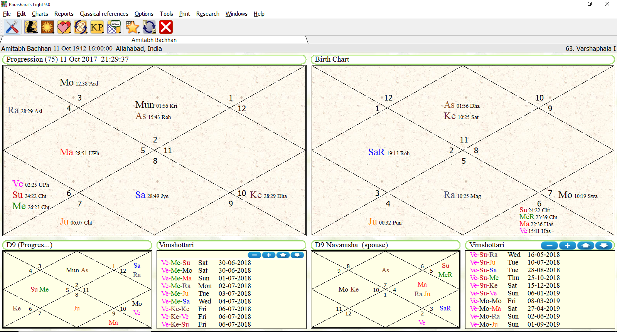Click '63. Varshaphala I' worksheet label

point(590,49)
